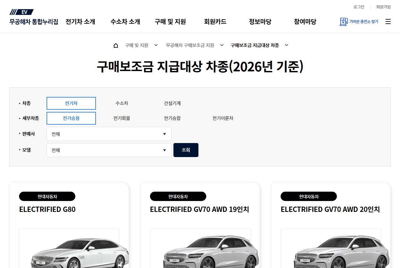The height and width of the screenshot is (268, 400).
Task: Click 가까운 충전소 찾기 link text
Action: 364,22
